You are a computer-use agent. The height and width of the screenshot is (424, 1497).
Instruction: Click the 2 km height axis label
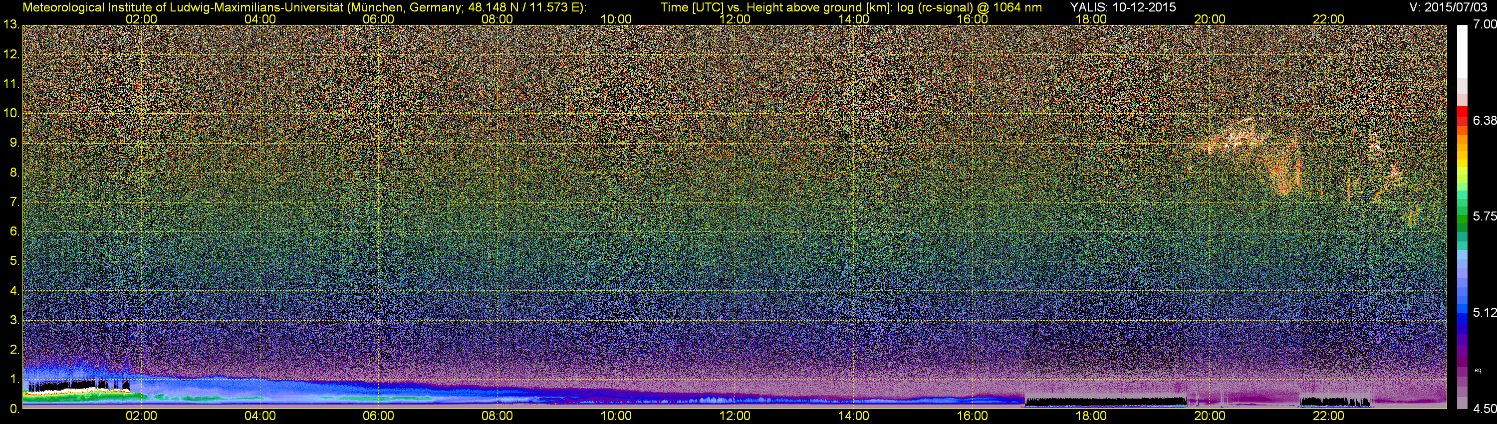point(14,350)
